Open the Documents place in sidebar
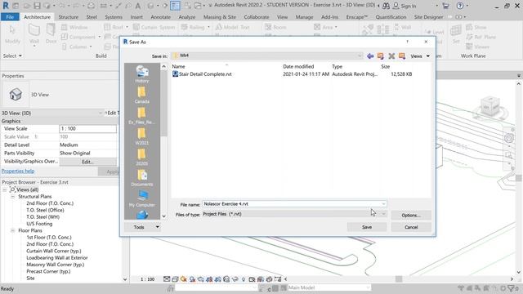The height and width of the screenshot is (294, 523). click(142, 178)
